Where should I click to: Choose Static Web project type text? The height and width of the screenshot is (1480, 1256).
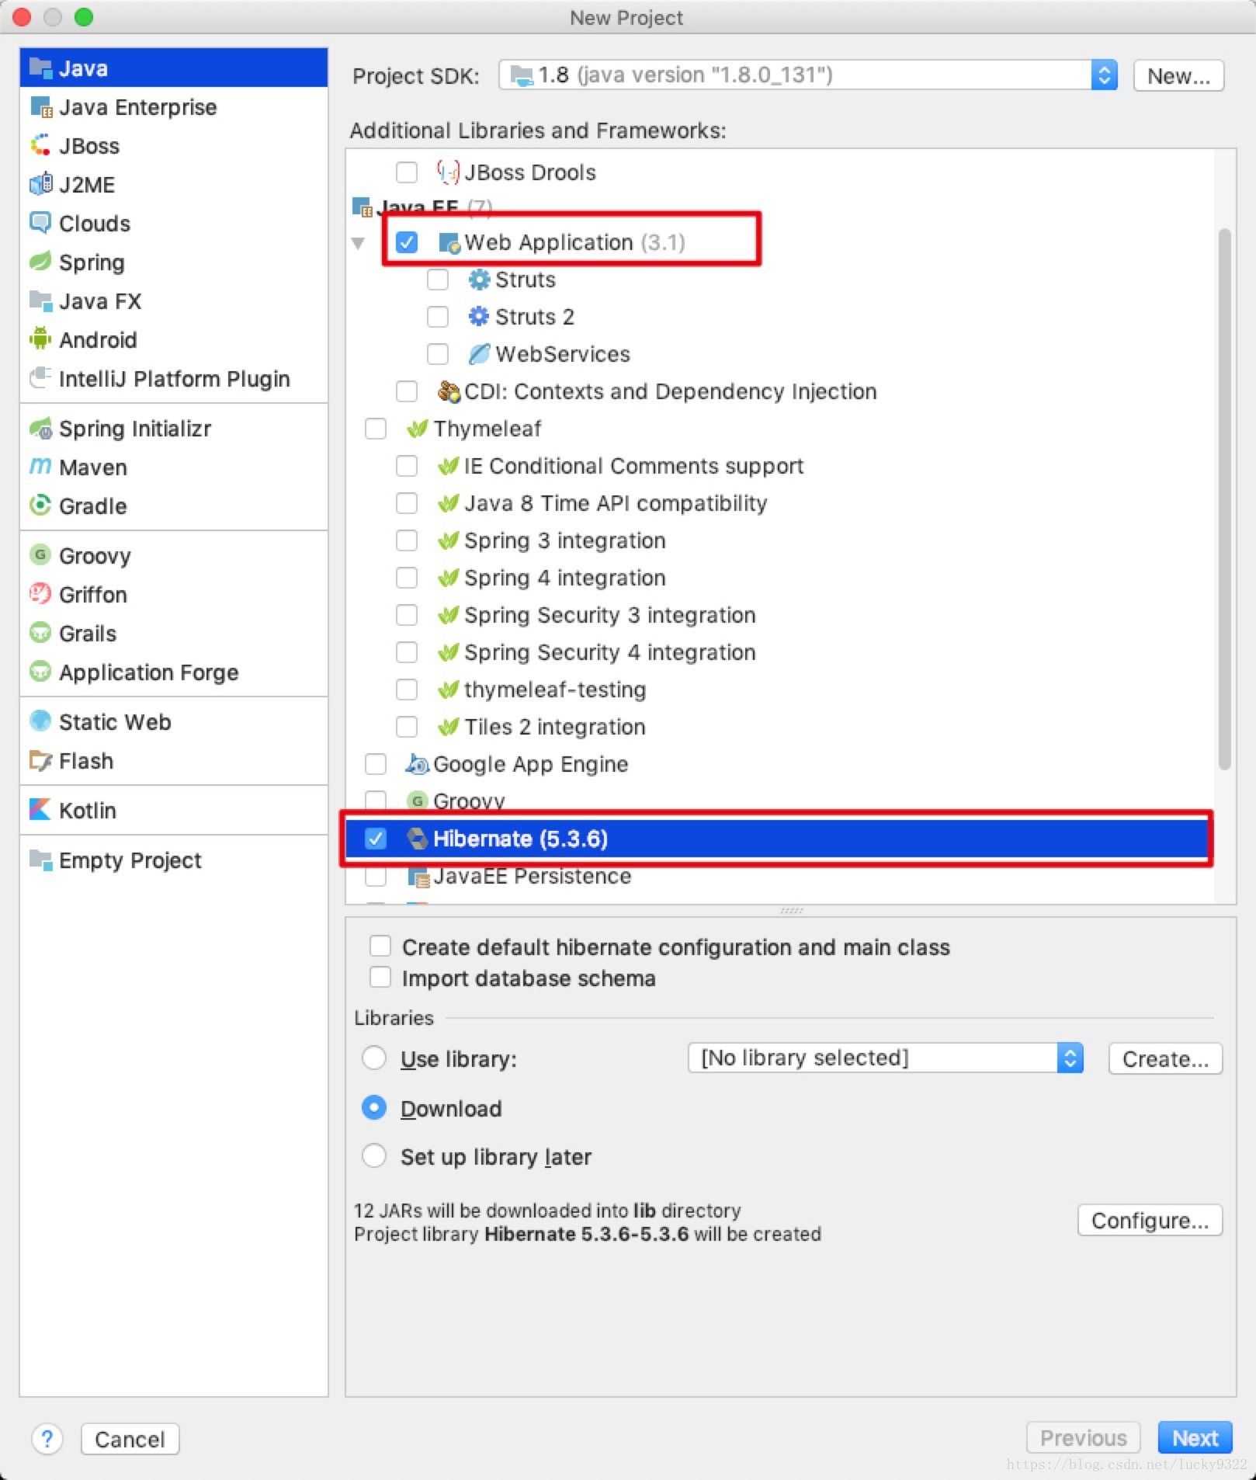(115, 722)
